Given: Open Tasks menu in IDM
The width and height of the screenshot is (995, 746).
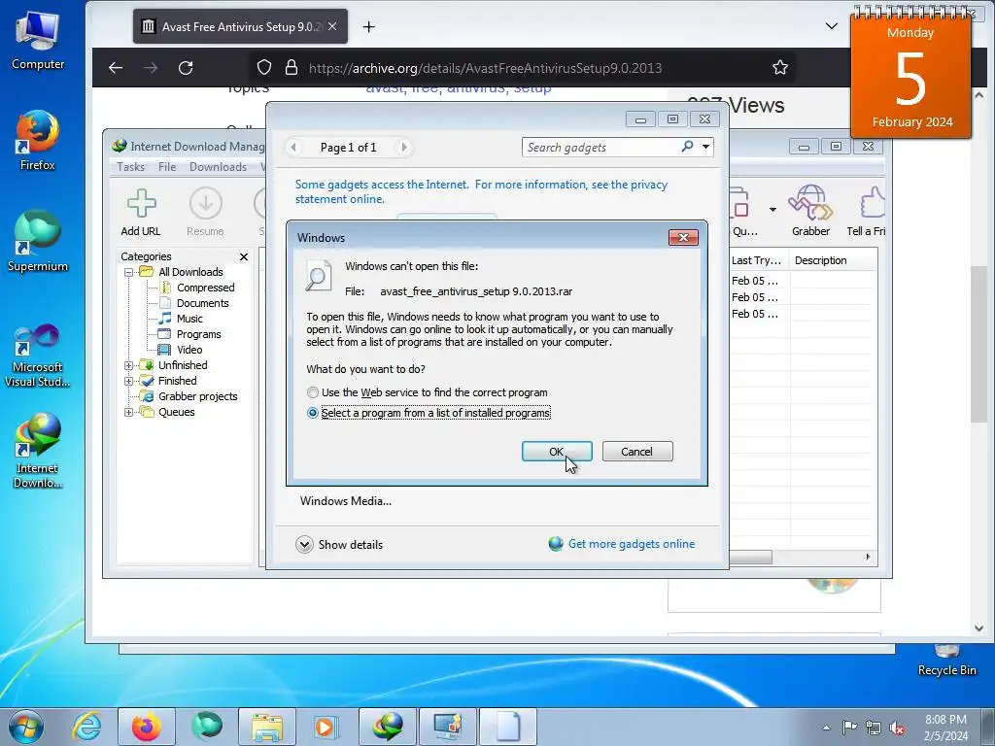Looking at the screenshot, I should (x=131, y=167).
